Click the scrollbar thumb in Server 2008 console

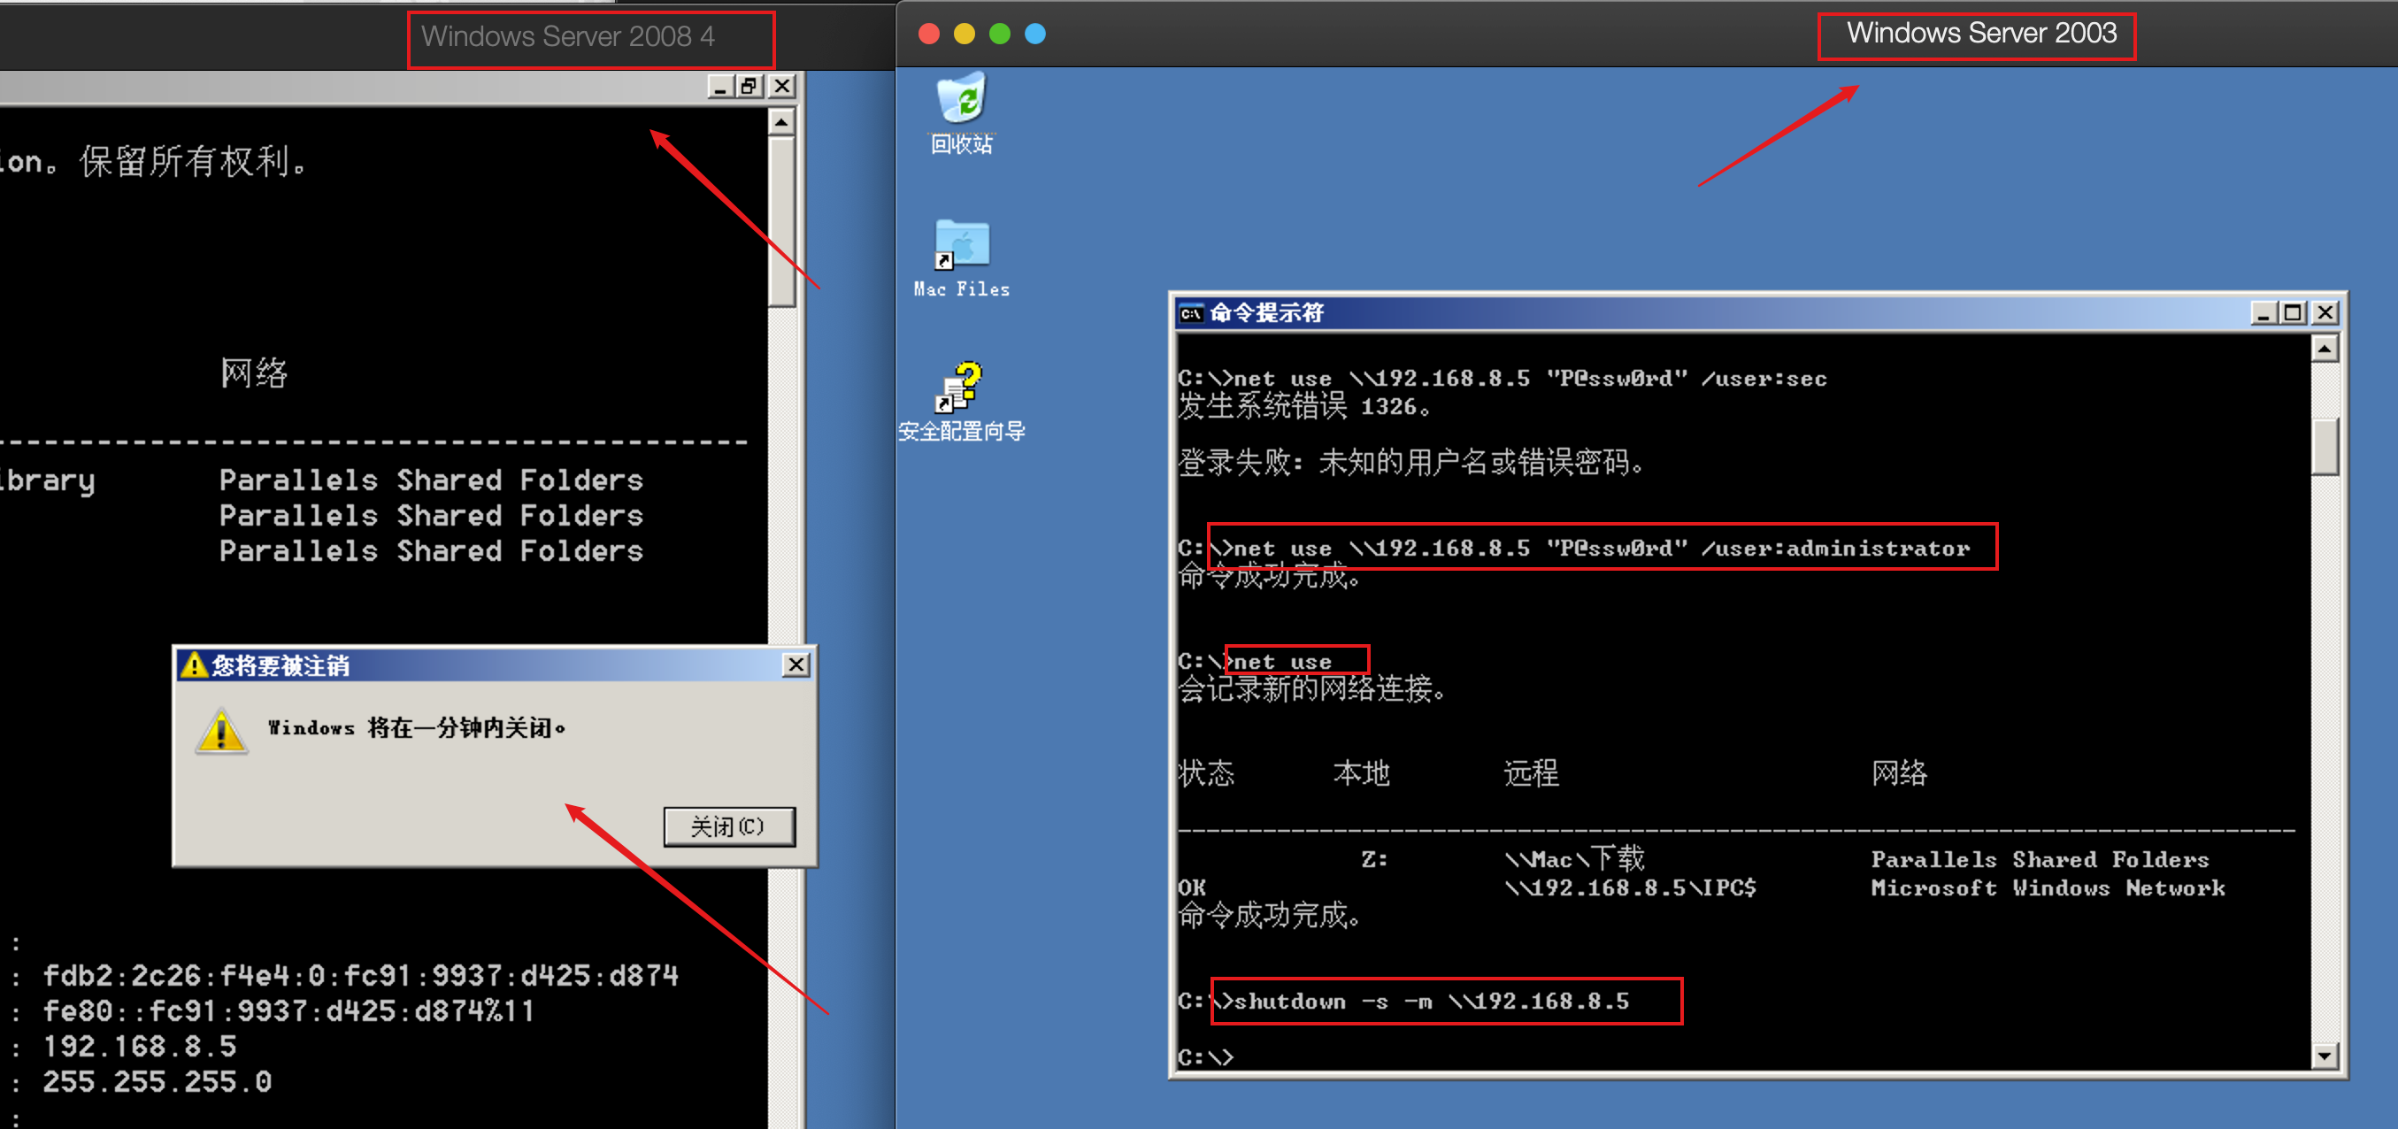tap(782, 221)
